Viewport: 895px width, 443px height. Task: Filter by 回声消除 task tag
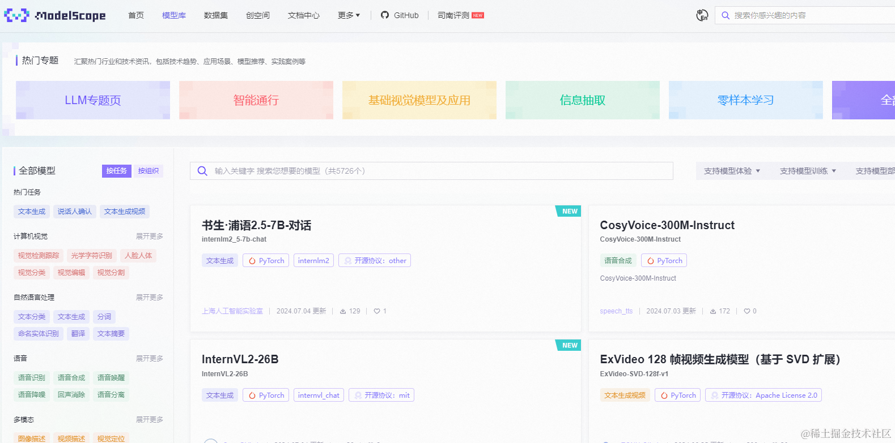(x=71, y=395)
